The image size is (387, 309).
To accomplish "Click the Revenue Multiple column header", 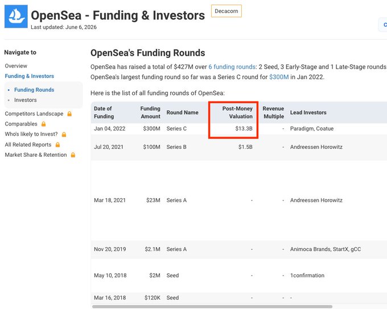I will point(273,112).
